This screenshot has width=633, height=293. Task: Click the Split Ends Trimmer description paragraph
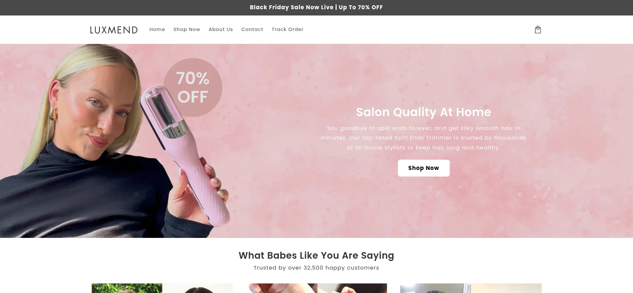click(424, 138)
